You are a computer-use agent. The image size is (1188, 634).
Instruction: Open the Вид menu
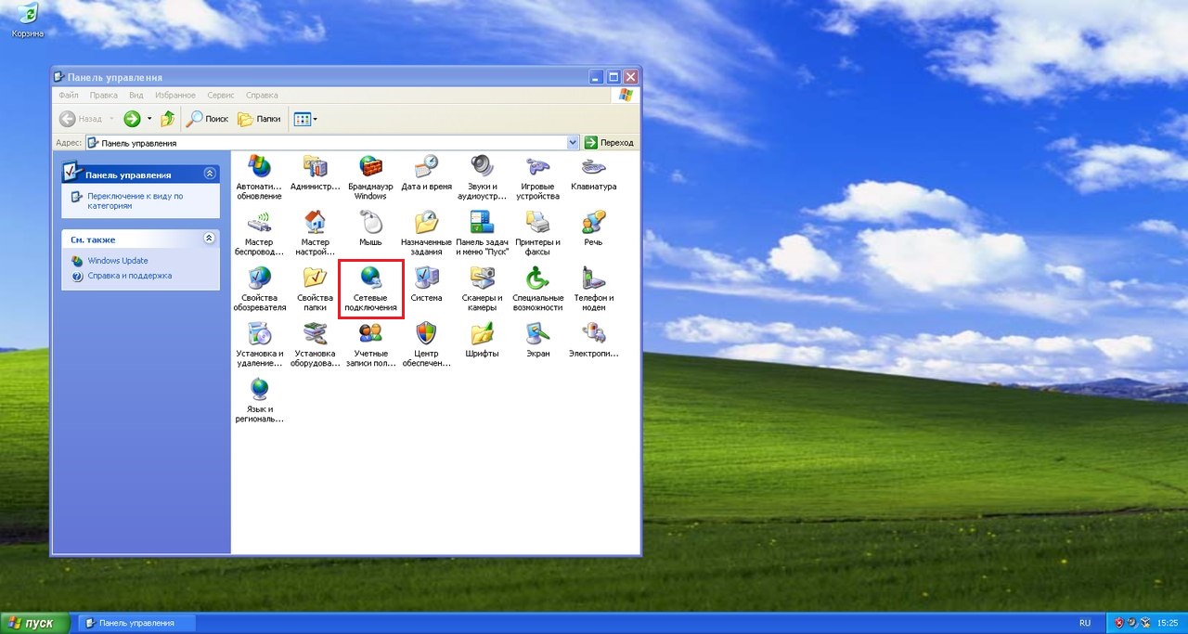pos(136,95)
